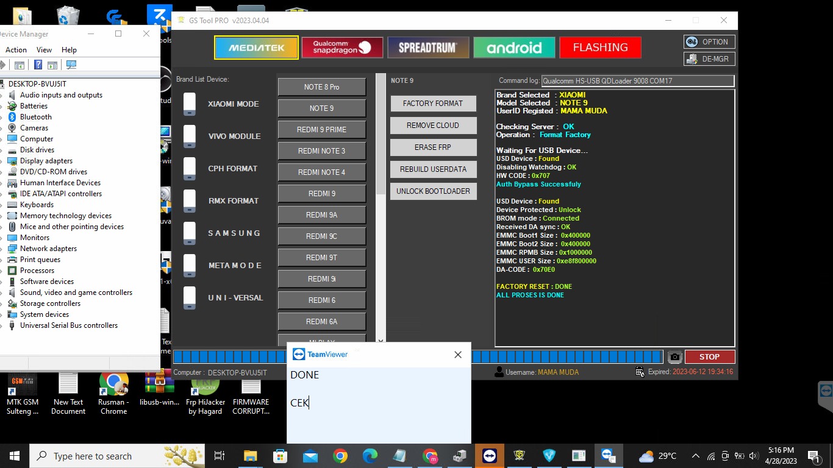
Task: Choose XIAOMI MODE brand
Action: tap(234, 104)
